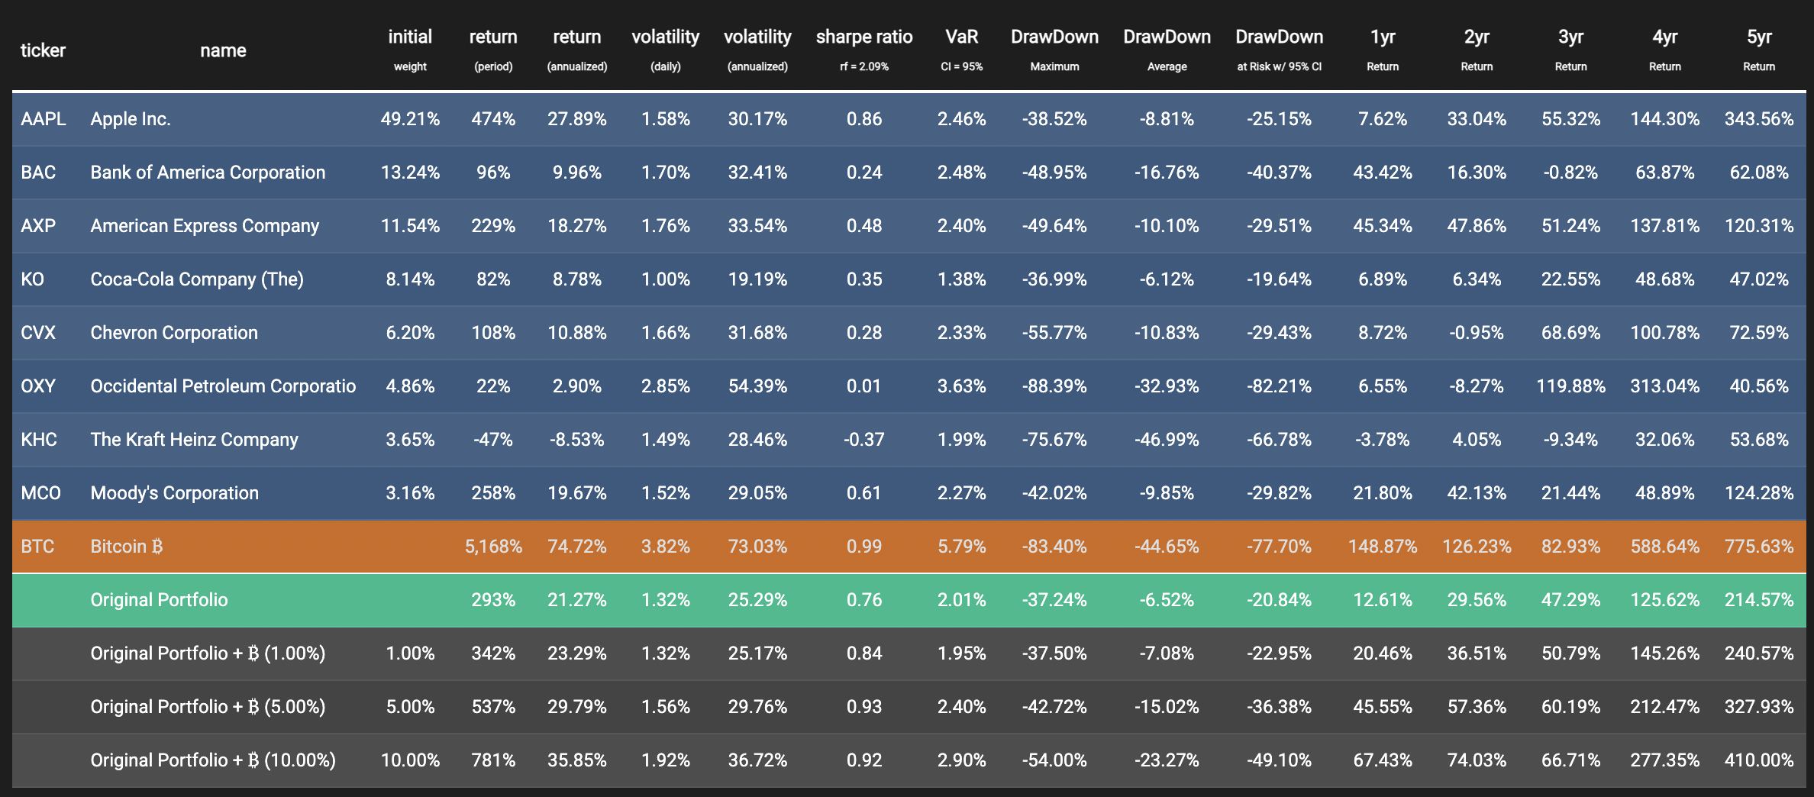Click the 5yr Return column header
The width and height of the screenshot is (1814, 797).
[x=1759, y=50]
